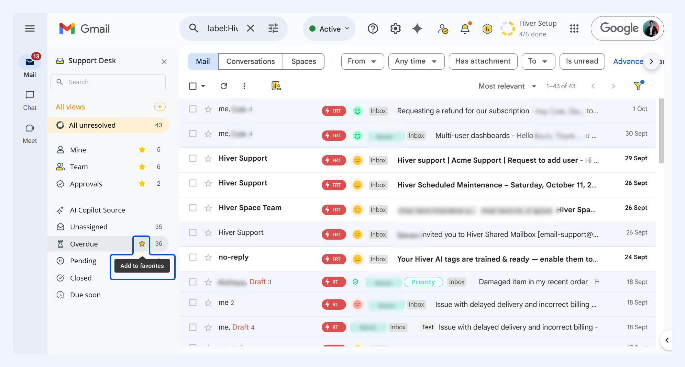
Task: Switch to the Mail tab
Action: tap(203, 61)
